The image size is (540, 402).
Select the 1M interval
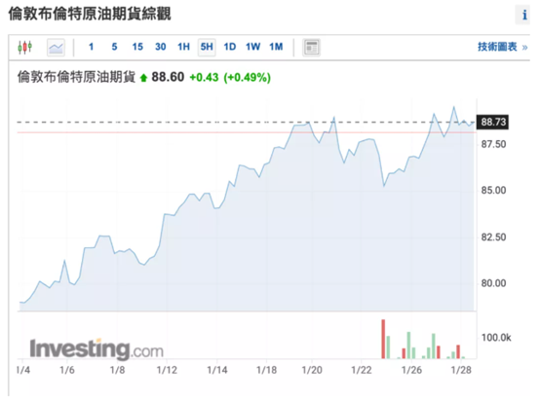click(276, 47)
